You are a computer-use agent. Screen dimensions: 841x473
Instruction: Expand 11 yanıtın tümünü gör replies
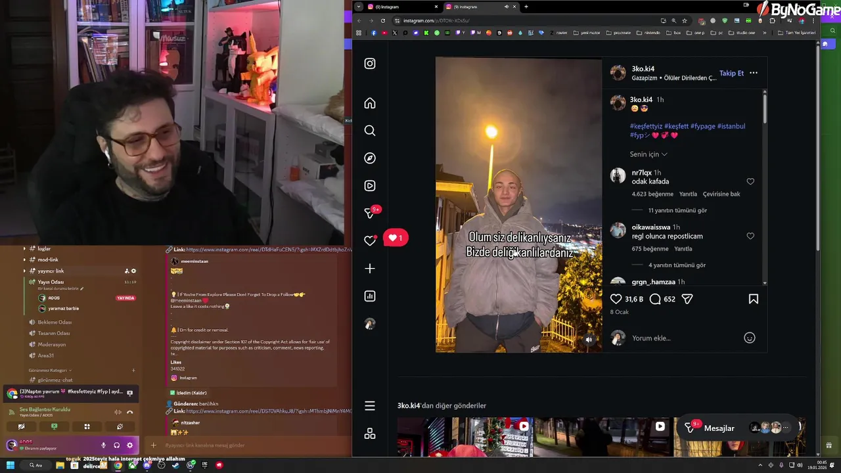(677, 210)
